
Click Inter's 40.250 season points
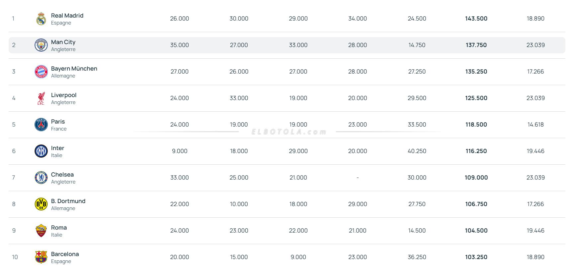point(417,151)
